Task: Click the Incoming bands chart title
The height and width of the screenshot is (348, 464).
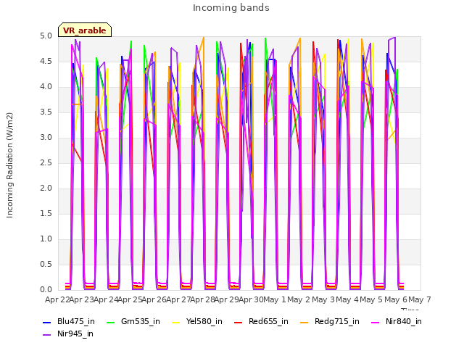Action: (x=231, y=8)
